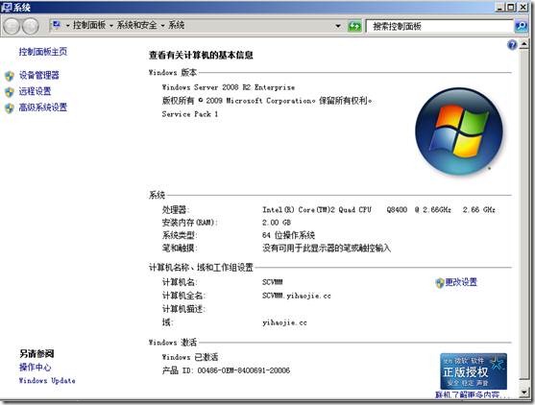Viewport: 535px width, 405px height.
Task: Click the 没有可用于此显示器的笔或触控输入 text
Action: [327, 249]
